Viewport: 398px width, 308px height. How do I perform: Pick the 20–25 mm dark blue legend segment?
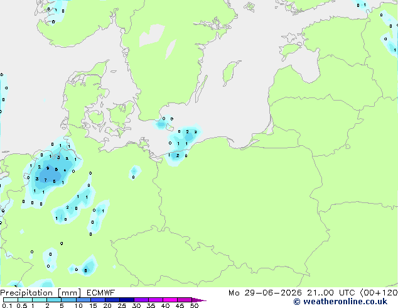pyautogui.click(x=112, y=300)
